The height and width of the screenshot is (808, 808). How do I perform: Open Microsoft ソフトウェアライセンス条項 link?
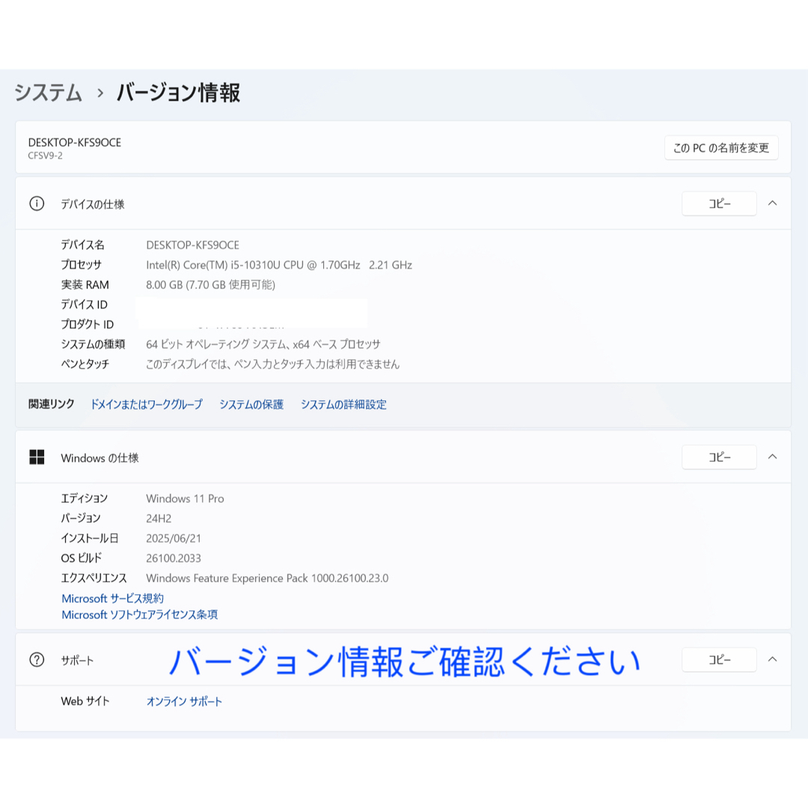point(140,614)
